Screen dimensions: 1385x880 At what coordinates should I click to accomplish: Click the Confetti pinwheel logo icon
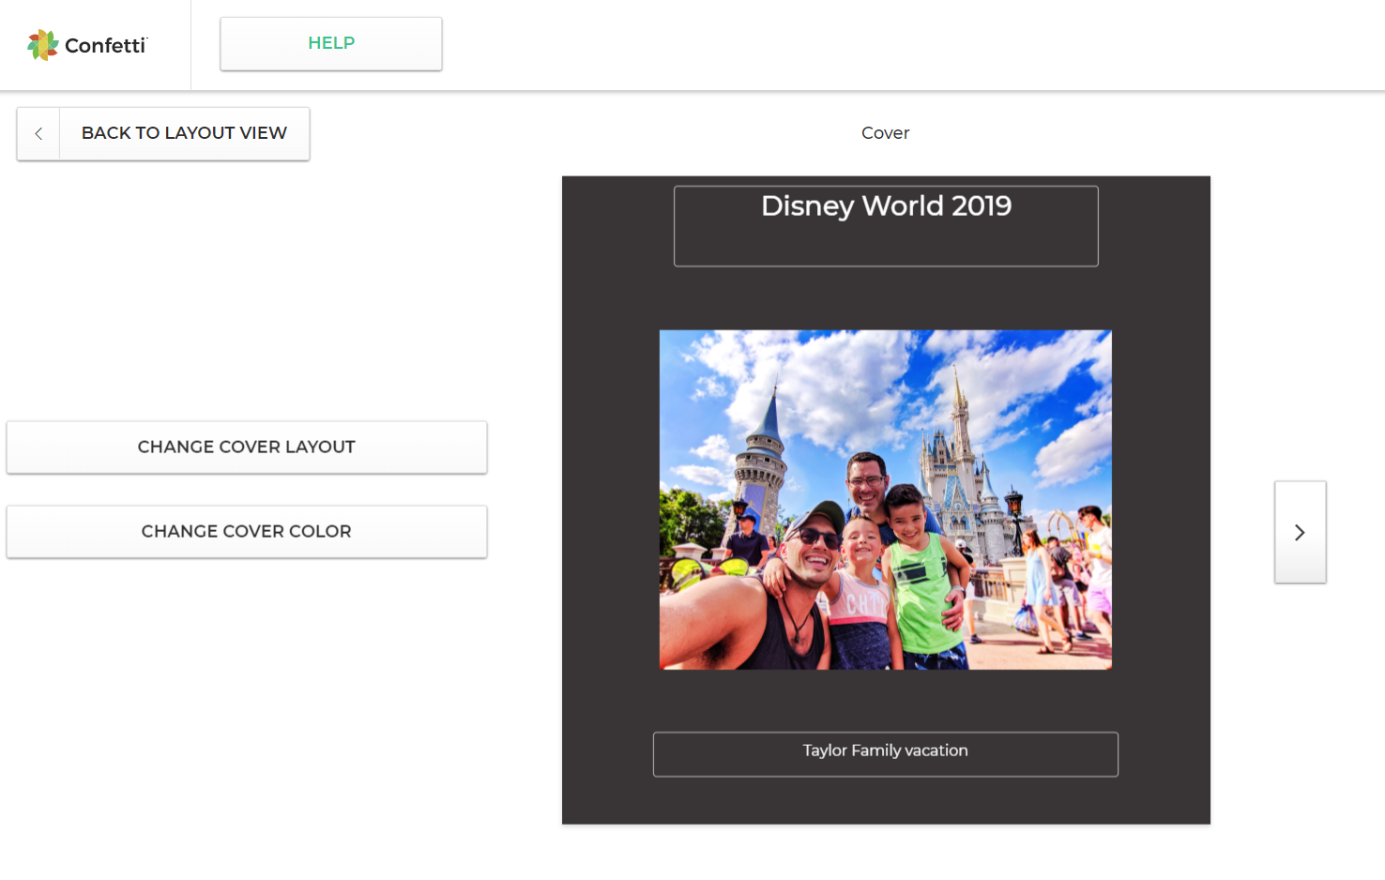(x=42, y=45)
